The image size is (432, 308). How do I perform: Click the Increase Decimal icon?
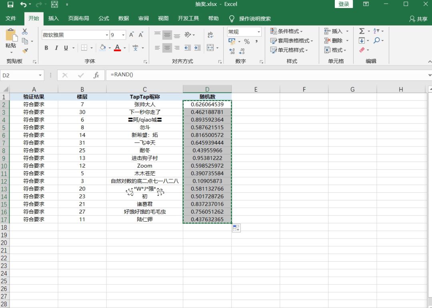(232, 51)
